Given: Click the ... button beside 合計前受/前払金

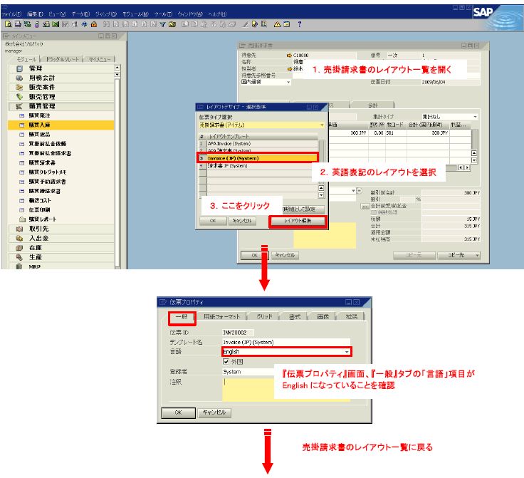Looking at the screenshot, I should (x=365, y=207).
